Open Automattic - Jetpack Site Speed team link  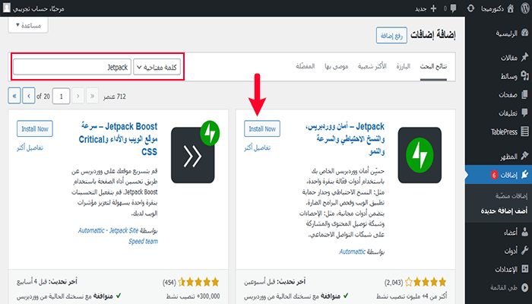(118, 236)
